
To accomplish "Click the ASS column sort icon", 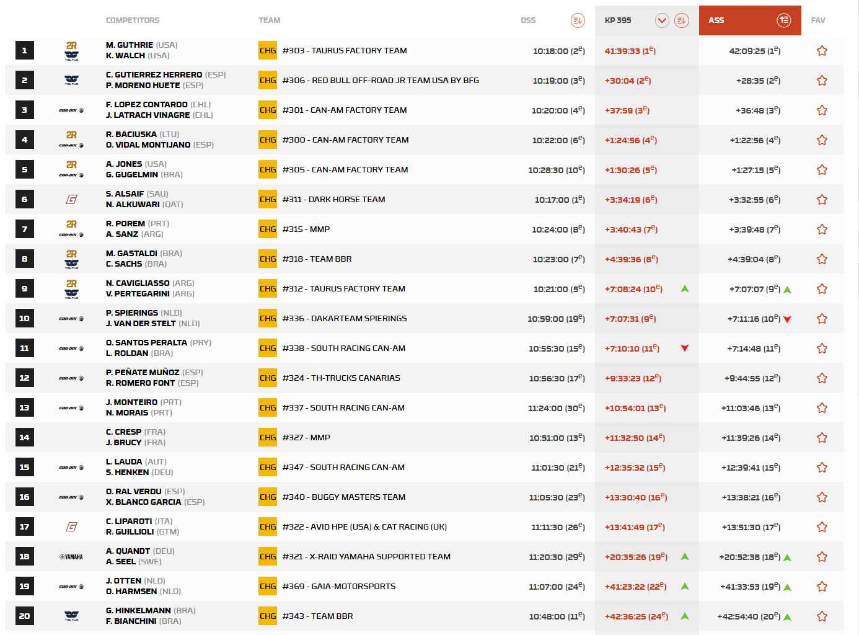I will point(783,20).
